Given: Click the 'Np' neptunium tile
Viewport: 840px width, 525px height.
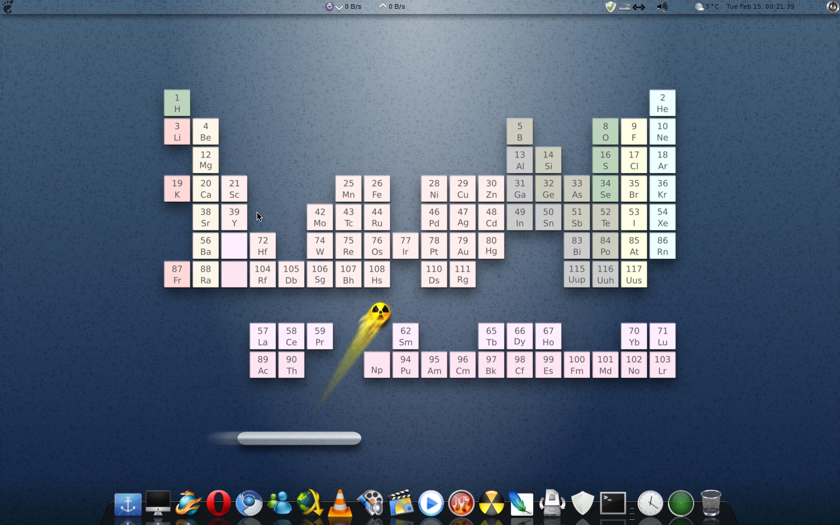Looking at the screenshot, I should tap(377, 365).
